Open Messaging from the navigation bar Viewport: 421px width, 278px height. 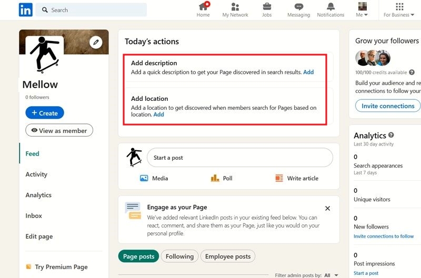pos(298,10)
